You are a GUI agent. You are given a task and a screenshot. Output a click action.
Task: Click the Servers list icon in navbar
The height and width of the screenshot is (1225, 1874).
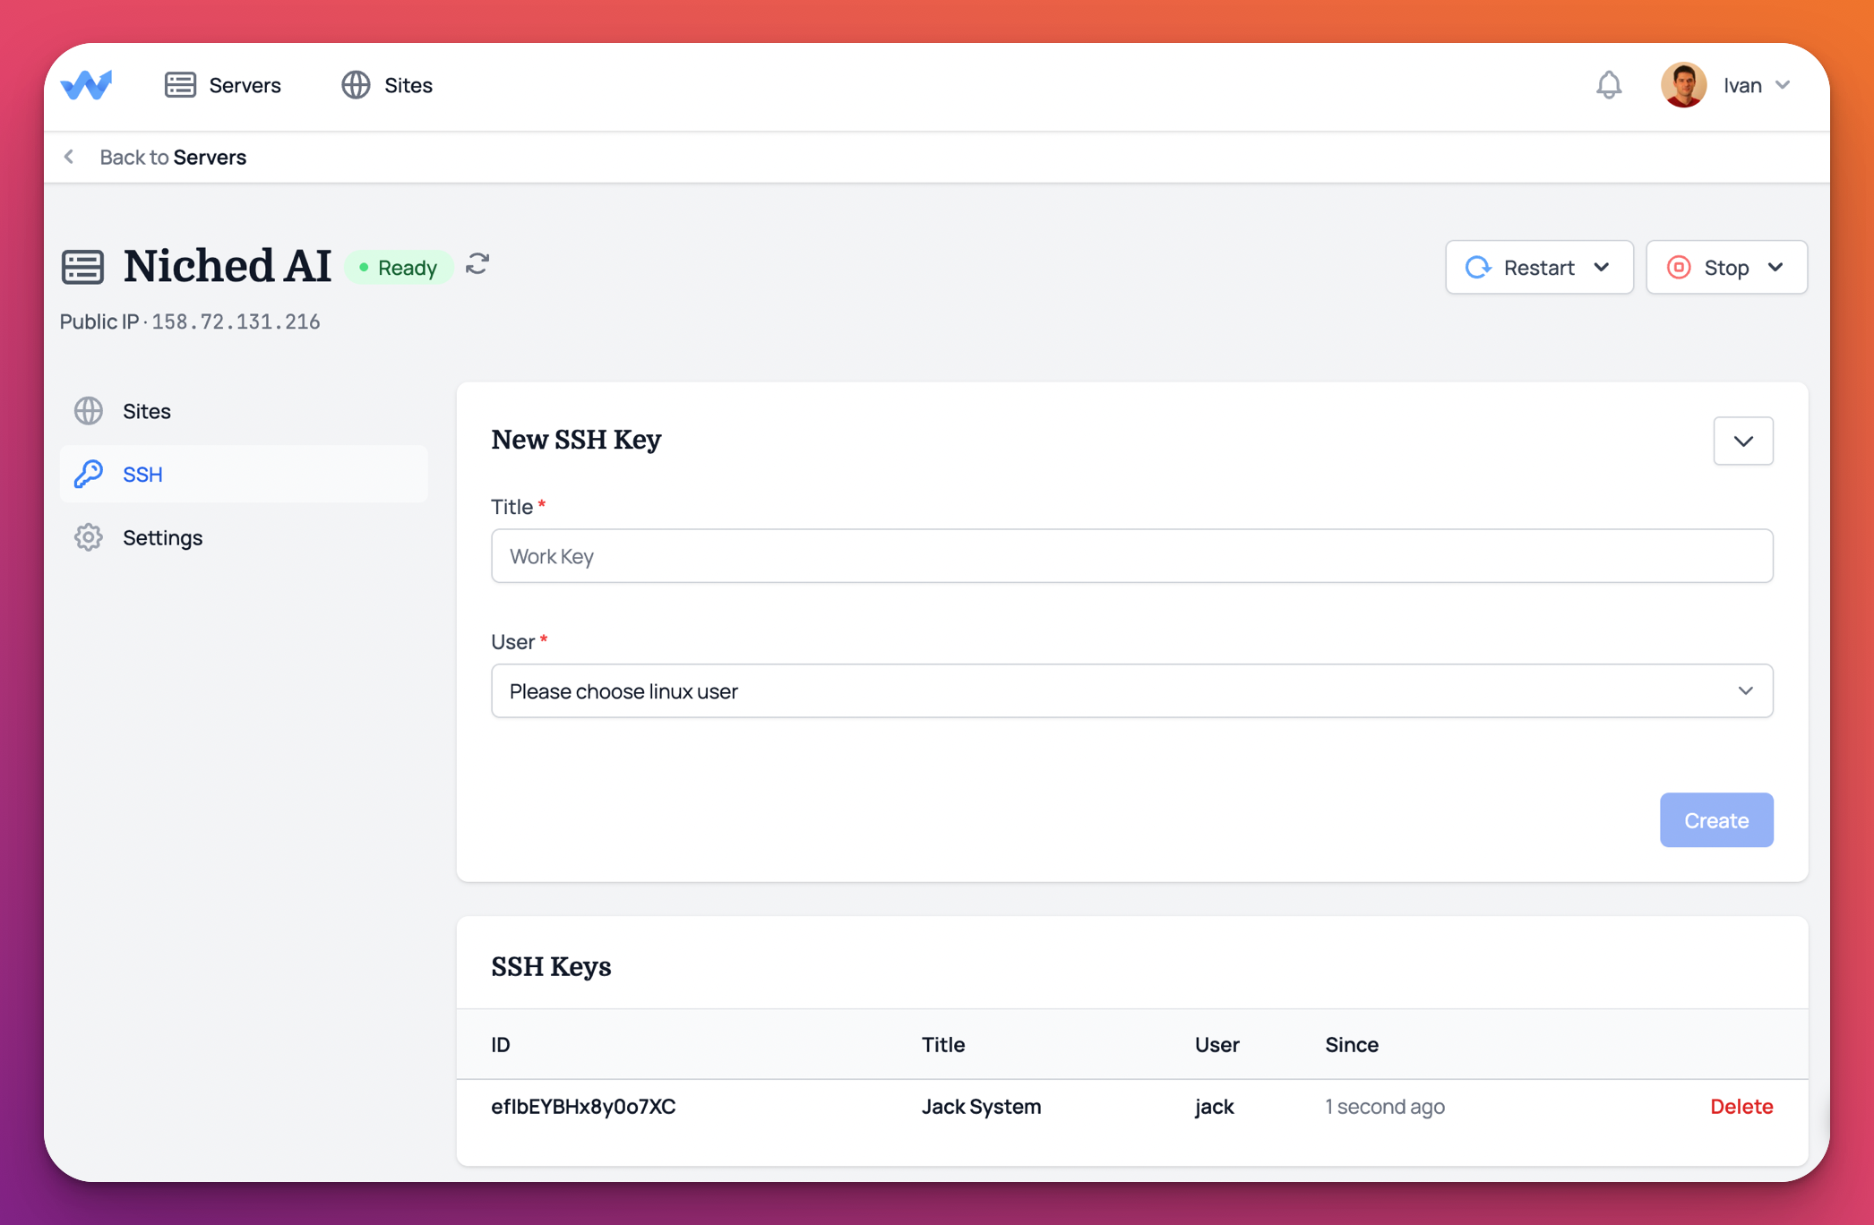(180, 85)
